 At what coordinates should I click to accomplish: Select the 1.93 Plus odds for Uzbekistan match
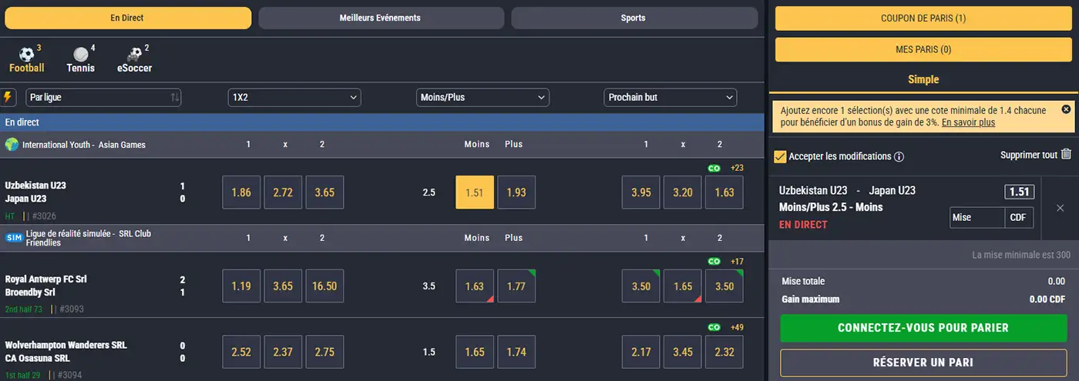click(516, 192)
